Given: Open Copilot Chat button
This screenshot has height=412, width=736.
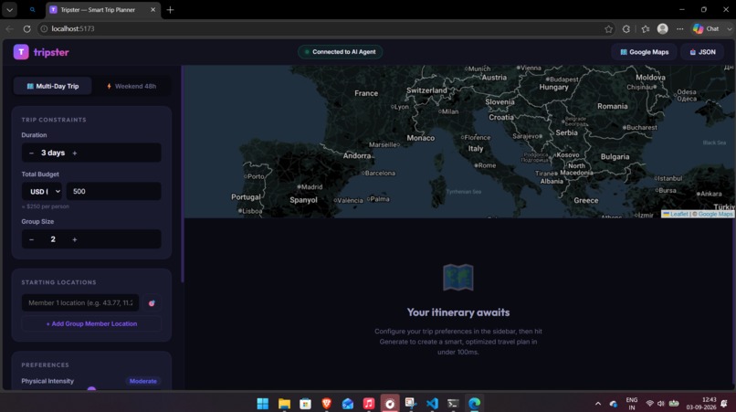Looking at the screenshot, I should (x=707, y=28).
